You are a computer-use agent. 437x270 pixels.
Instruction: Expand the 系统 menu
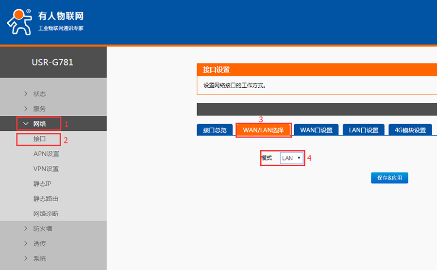(x=39, y=258)
